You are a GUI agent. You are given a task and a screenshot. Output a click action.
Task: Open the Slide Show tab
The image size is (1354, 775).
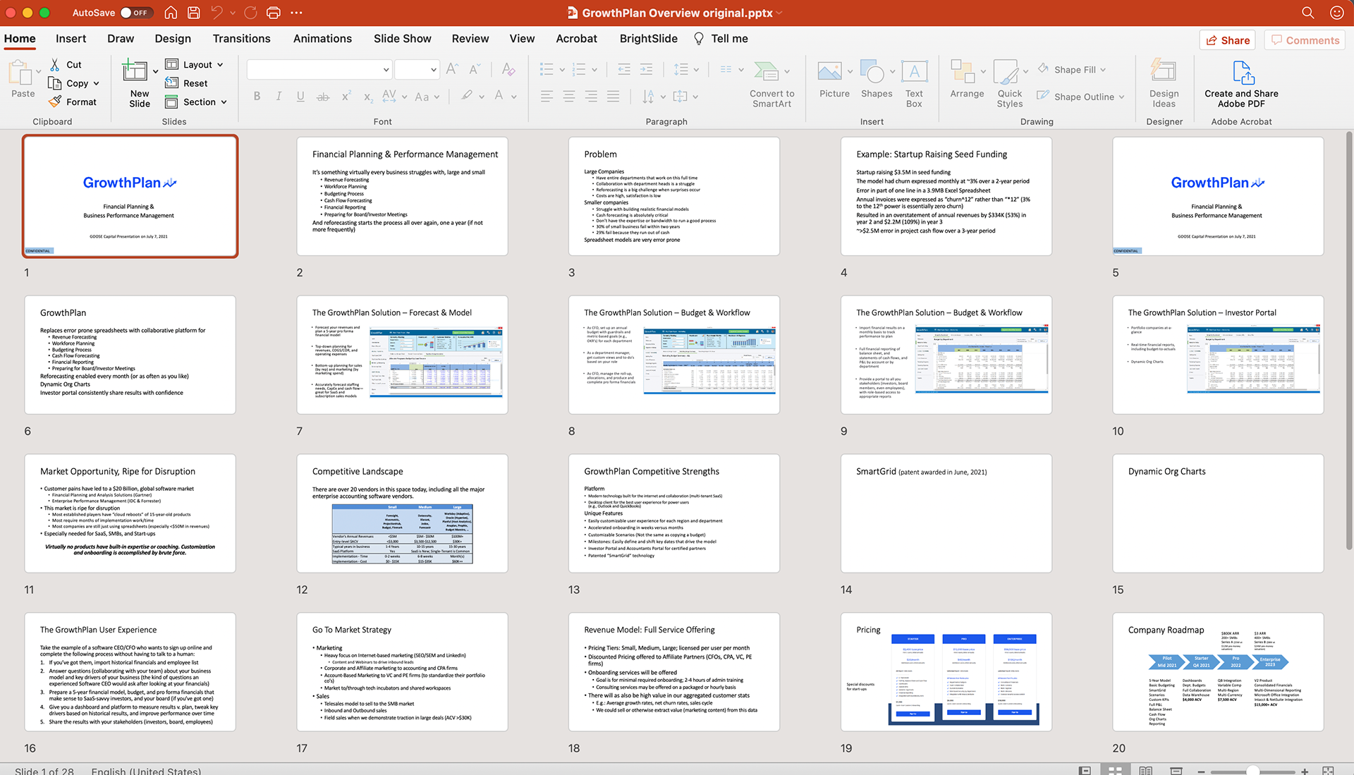(x=402, y=39)
